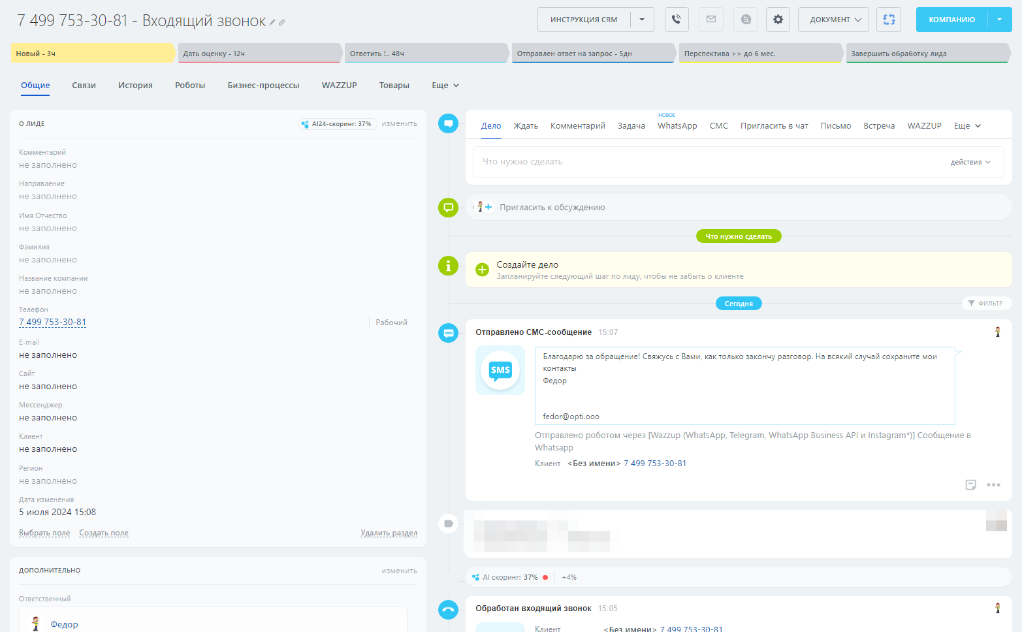Screen dimensions: 1022x632
Task: Open the ДОКУМЕНТ dropdown
Action: click(x=833, y=20)
